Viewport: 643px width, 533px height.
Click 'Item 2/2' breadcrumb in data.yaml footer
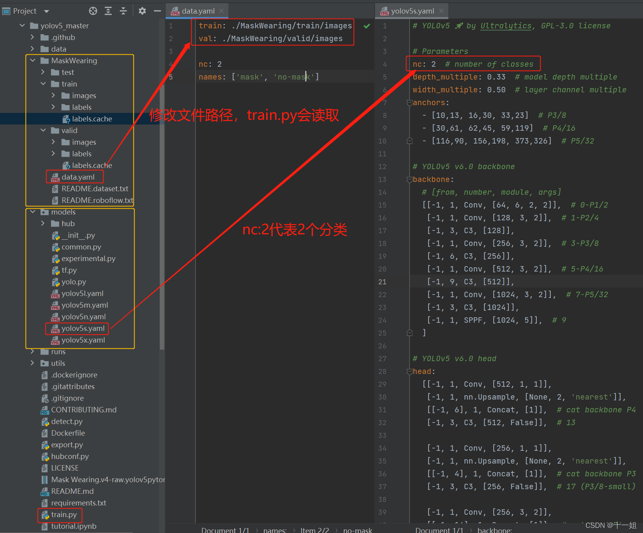pyautogui.click(x=315, y=530)
